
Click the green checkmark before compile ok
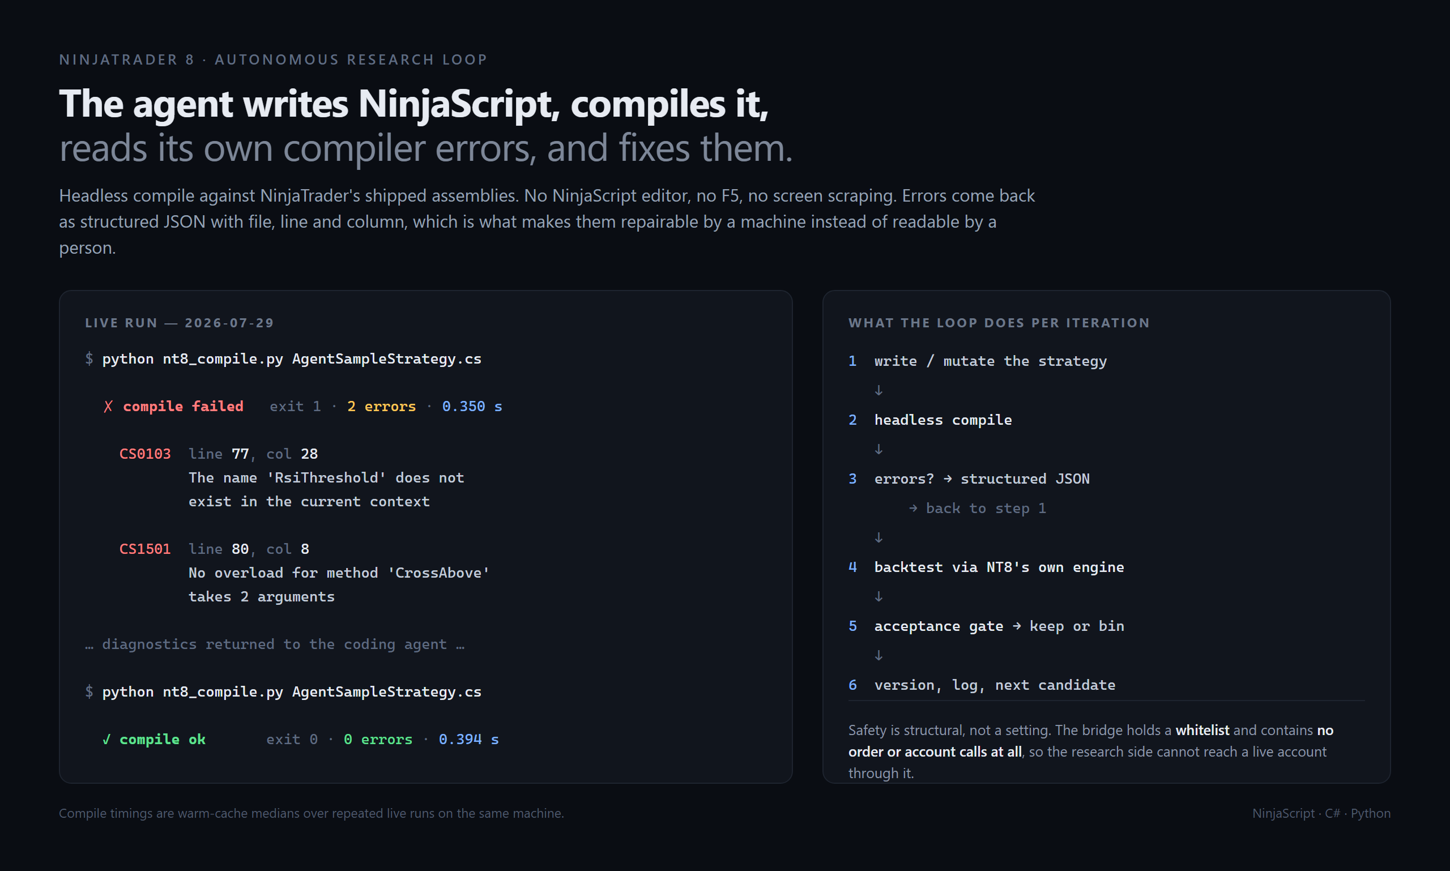106,740
